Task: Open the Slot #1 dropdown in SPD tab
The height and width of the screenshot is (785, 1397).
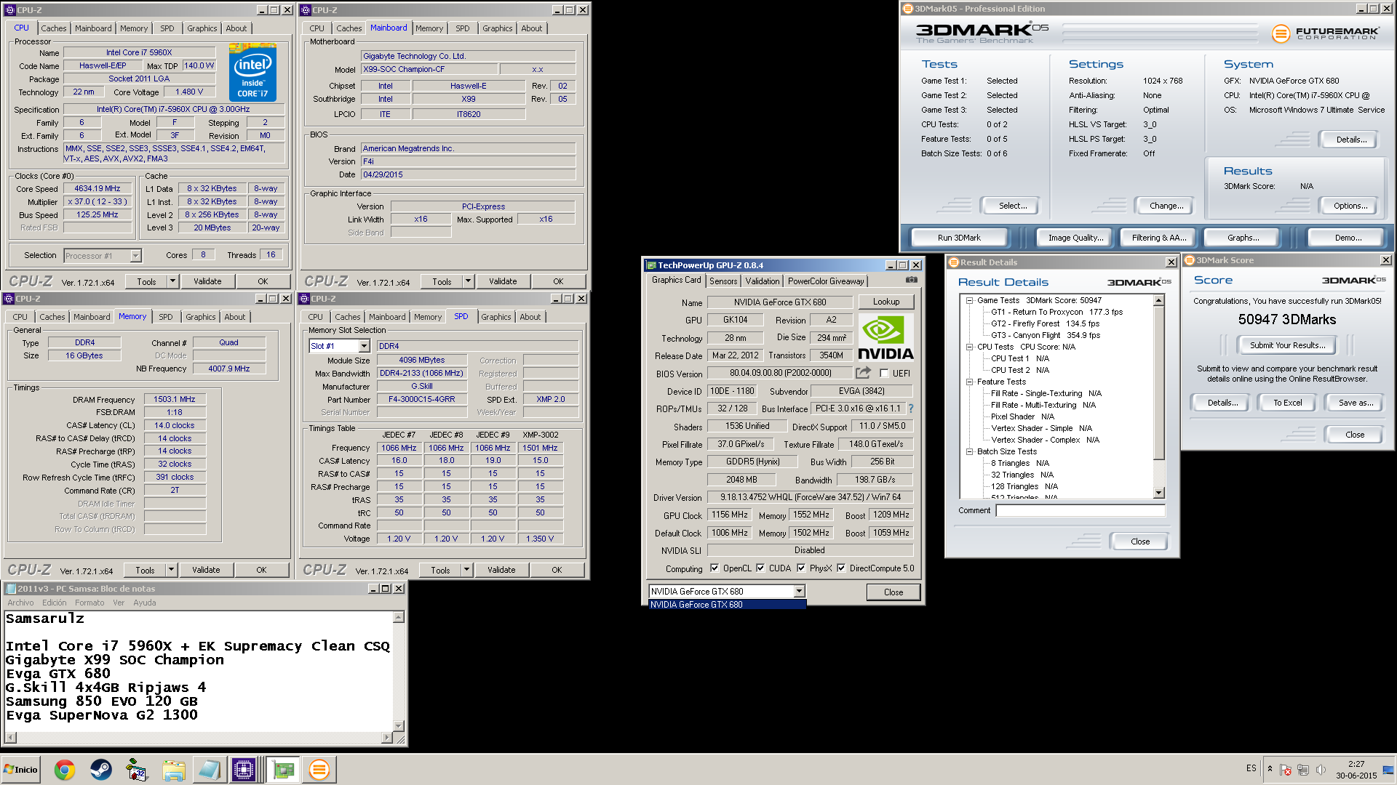Action: point(364,347)
